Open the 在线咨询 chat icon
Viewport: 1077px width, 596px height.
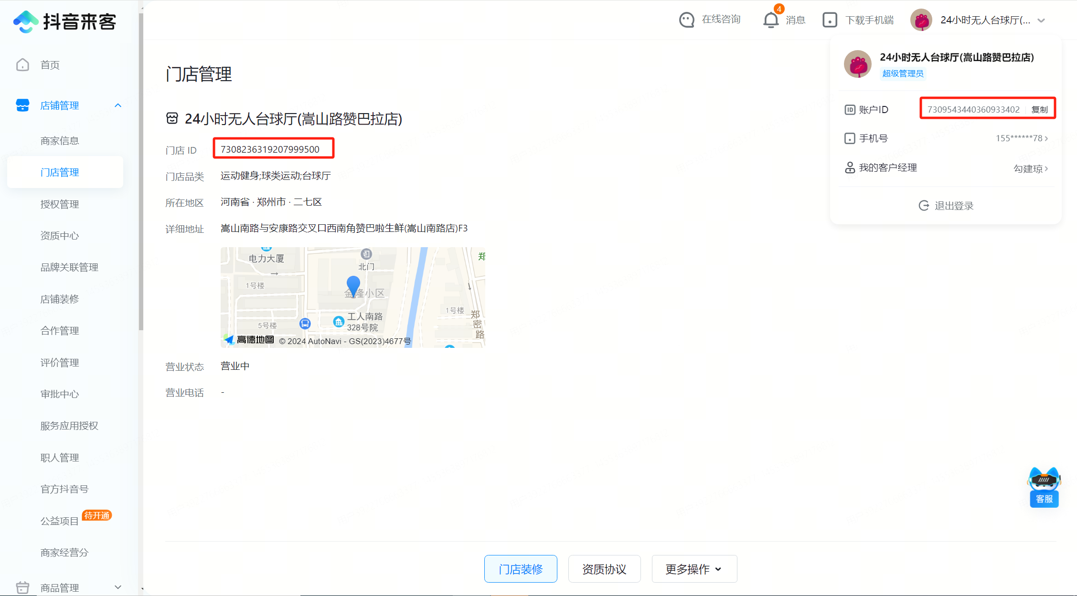click(x=686, y=20)
